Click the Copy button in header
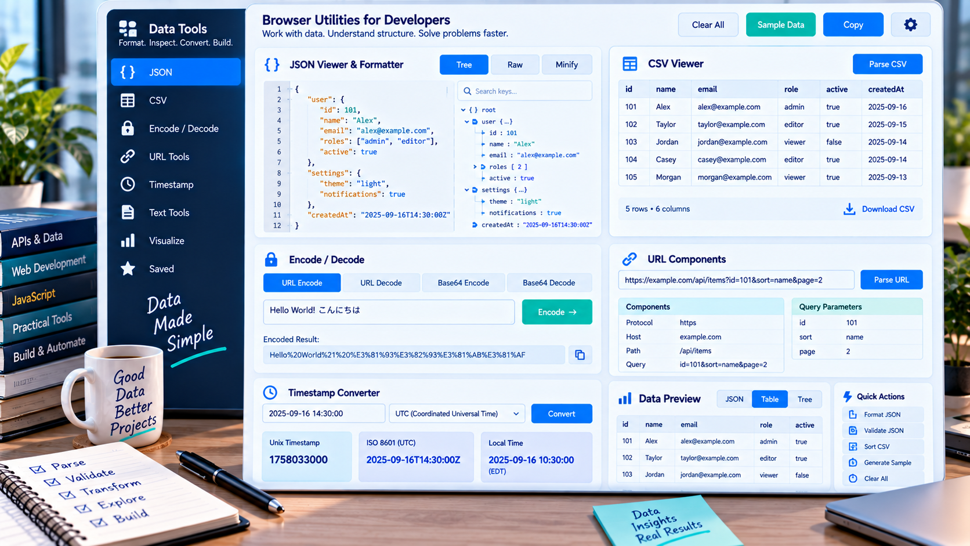The height and width of the screenshot is (546, 970). 853,24
